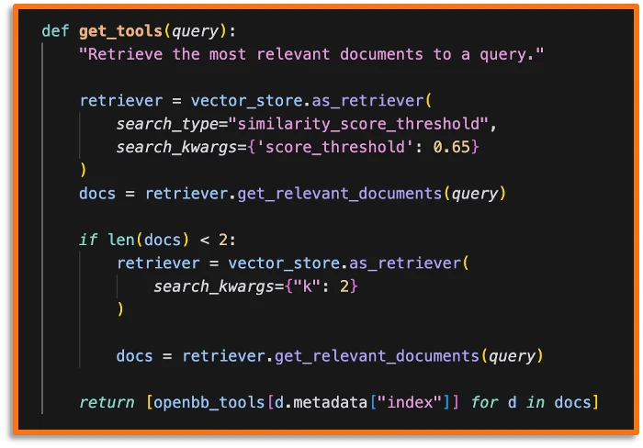Click the 'def' keyword
The image size is (643, 448).
[55, 30]
